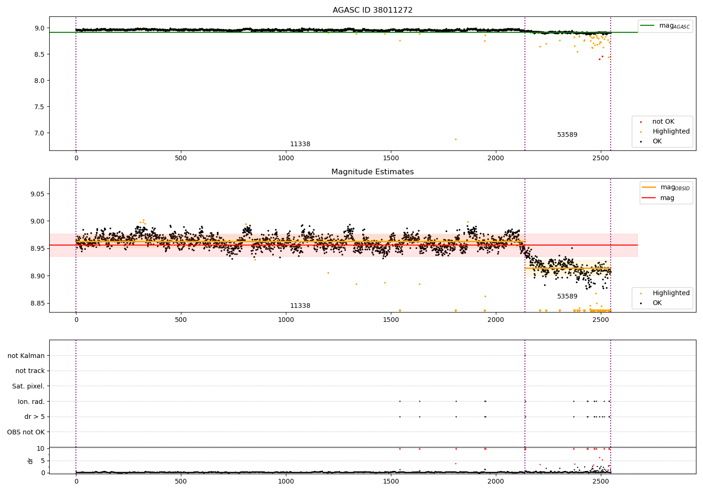Click the 'not track' row label
703x492 pixels.
[30, 371]
